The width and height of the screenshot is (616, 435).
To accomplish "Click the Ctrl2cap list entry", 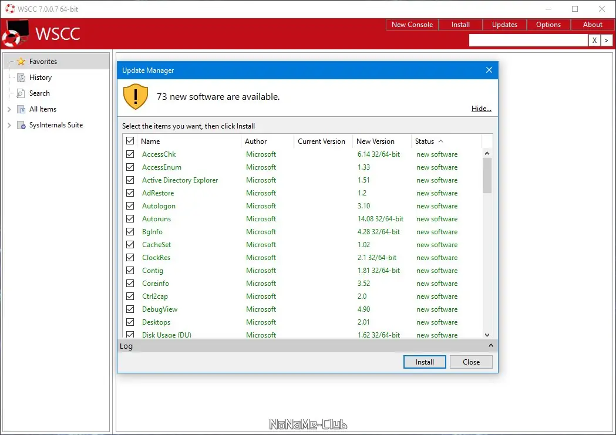I will click(x=155, y=296).
